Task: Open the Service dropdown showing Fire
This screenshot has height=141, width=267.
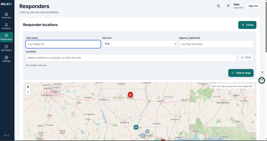Action: click(x=140, y=44)
